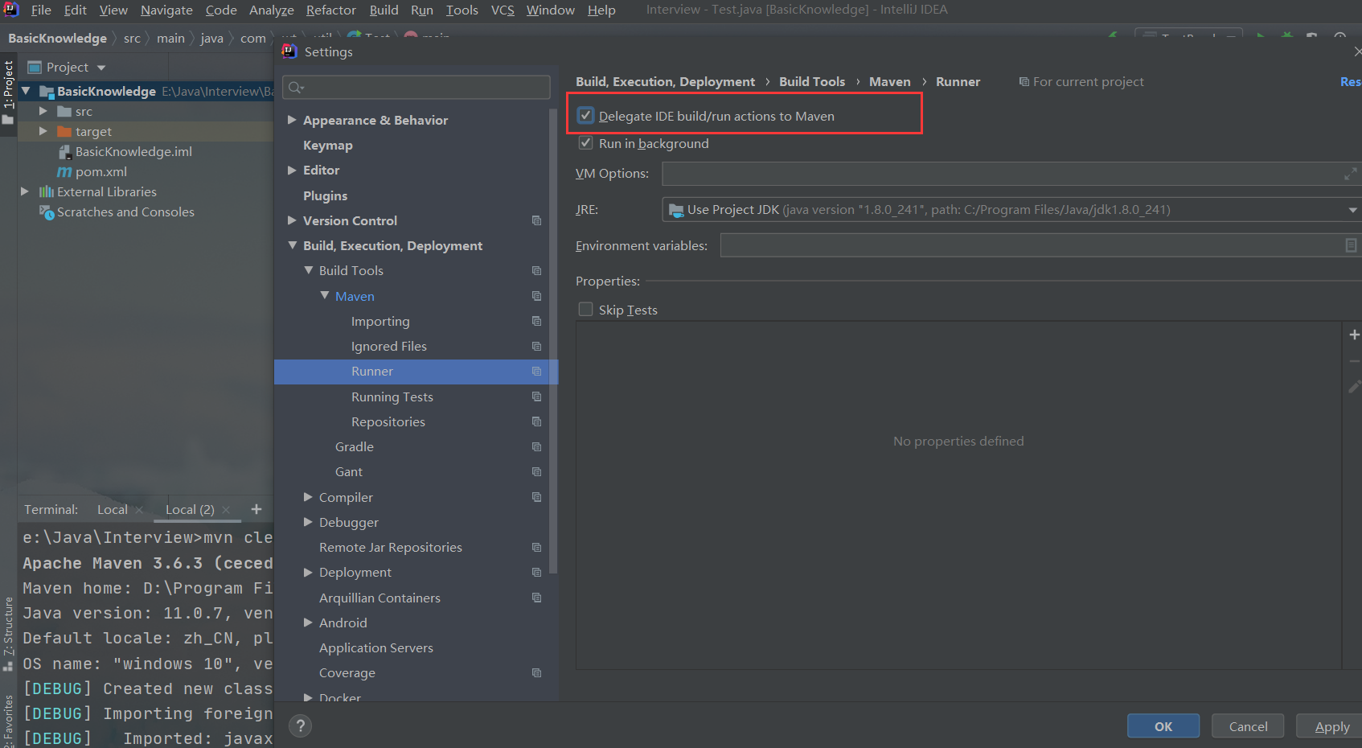1362x748 pixels.
Task: Select Scratches and Consoles in Project tree
Action: [125, 212]
